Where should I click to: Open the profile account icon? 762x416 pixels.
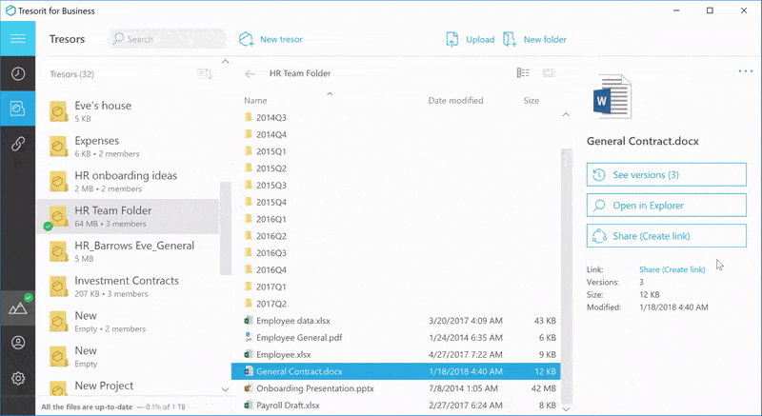coord(18,343)
